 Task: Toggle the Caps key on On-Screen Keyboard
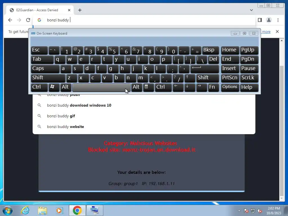(x=45, y=69)
